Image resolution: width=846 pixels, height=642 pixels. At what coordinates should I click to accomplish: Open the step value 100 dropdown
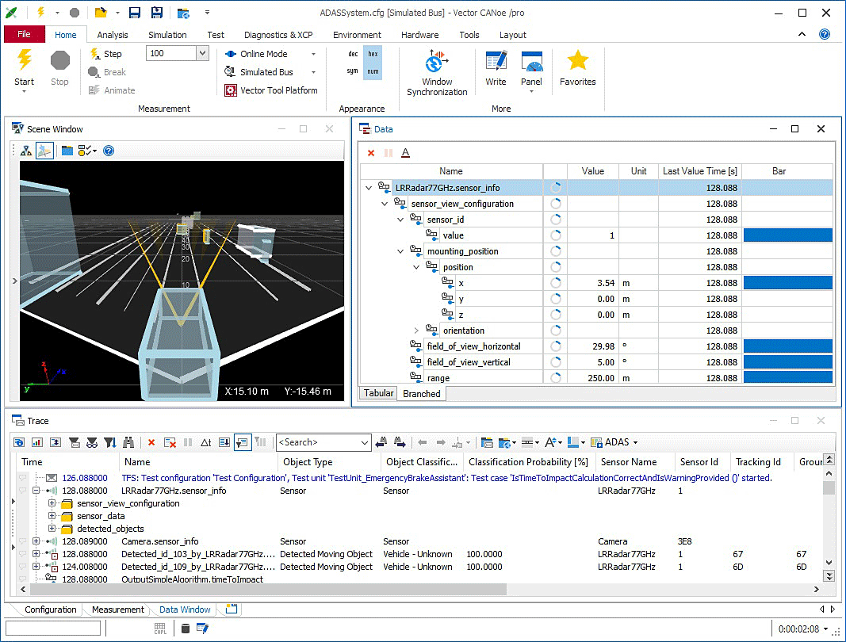(202, 53)
